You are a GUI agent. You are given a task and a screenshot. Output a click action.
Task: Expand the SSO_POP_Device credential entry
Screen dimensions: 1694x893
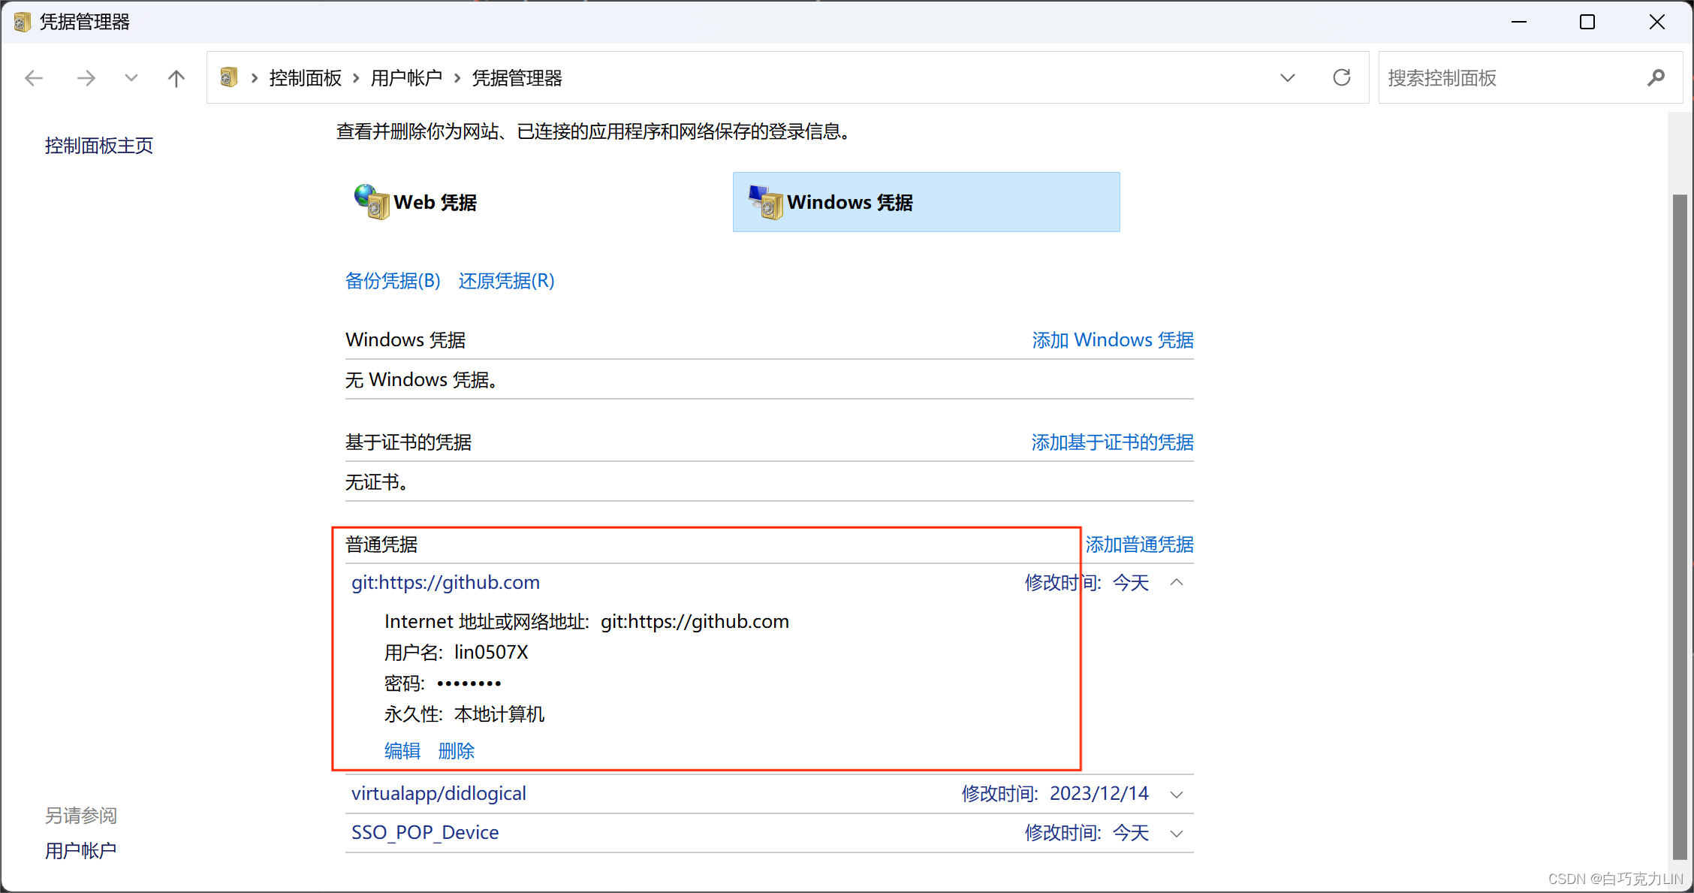[1177, 834]
